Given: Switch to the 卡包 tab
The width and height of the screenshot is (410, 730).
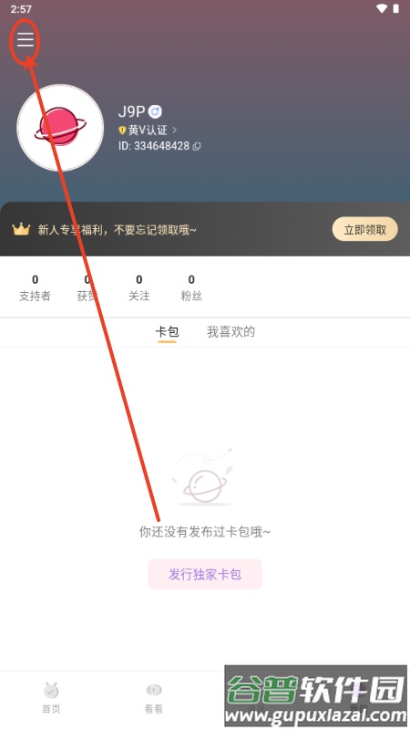Looking at the screenshot, I should coord(167,332).
